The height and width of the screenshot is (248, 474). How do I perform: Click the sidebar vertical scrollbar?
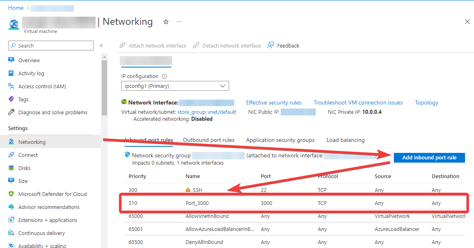(x=104, y=87)
